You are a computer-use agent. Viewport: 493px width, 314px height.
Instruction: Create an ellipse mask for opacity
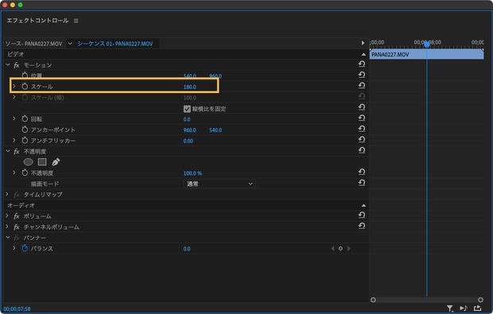tap(29, 162)
